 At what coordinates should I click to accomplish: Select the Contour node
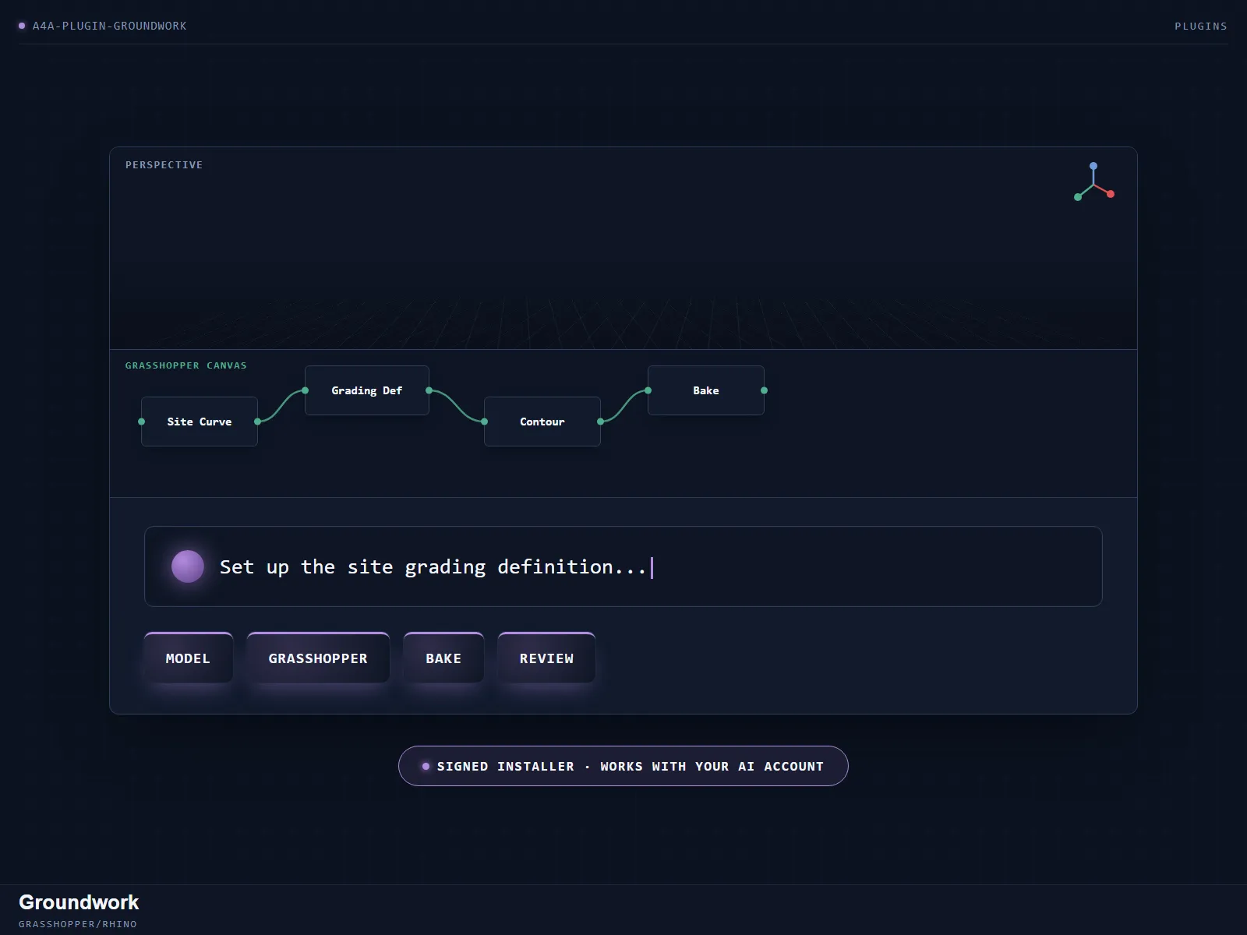click(542, 422)
